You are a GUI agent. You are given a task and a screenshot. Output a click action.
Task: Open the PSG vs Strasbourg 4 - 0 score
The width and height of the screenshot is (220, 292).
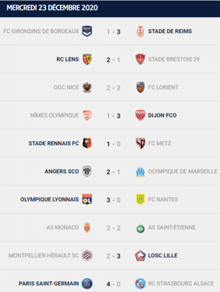pyautogui.click(x=113, y=284)
